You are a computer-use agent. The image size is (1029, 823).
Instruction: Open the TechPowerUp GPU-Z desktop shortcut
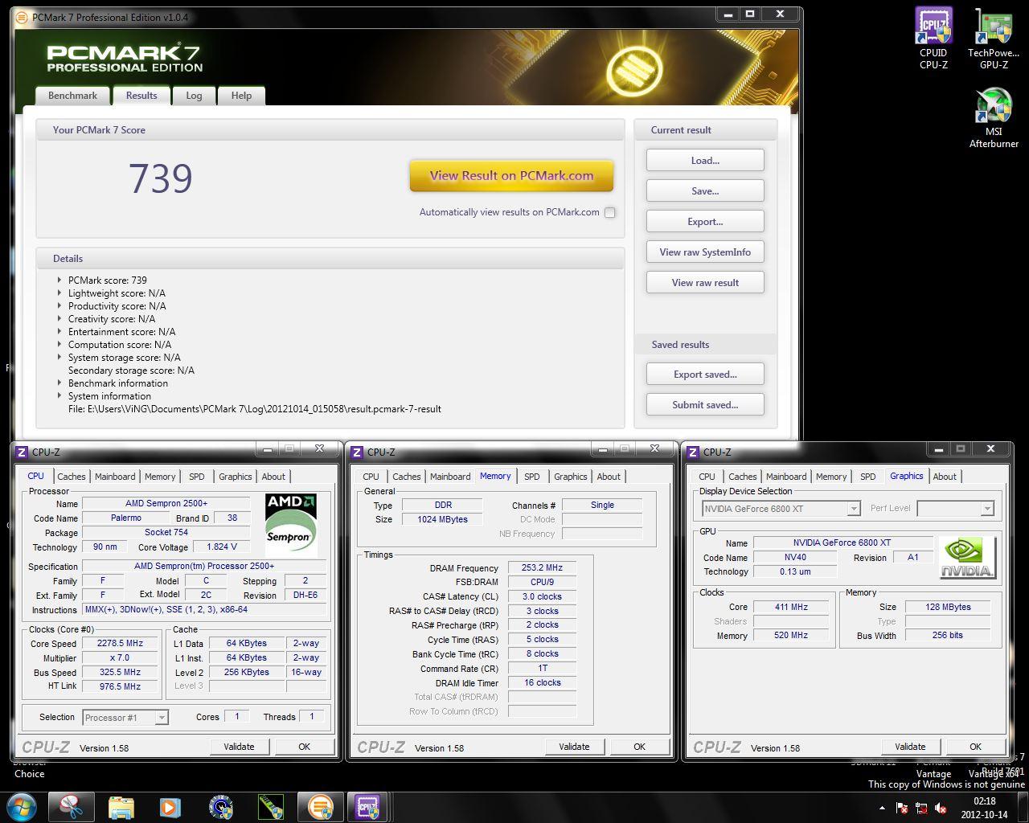(994, 38)
